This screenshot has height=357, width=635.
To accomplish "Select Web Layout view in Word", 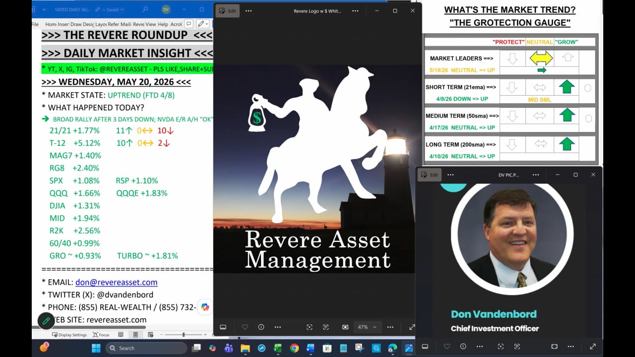I will 150,335.
